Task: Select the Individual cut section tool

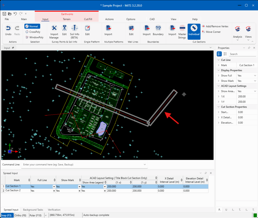Action: pos(194,32)
